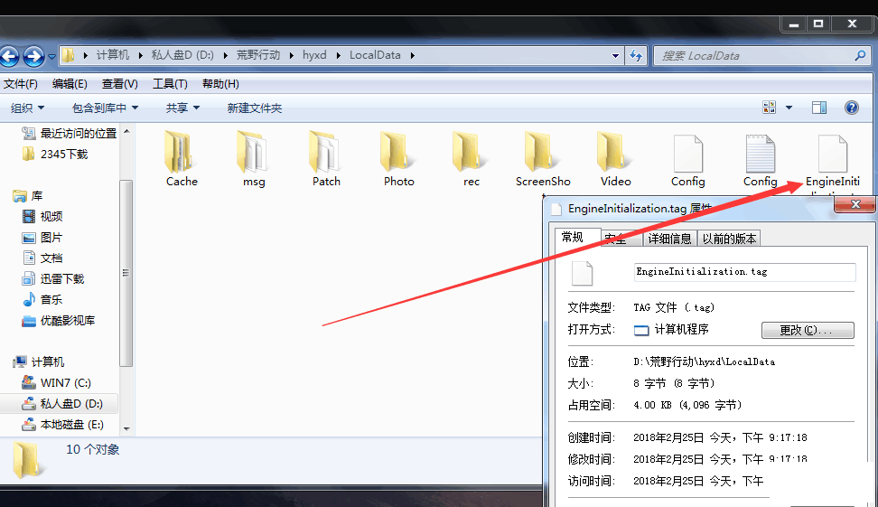Click the search LocalData input field

click(753, 55)
